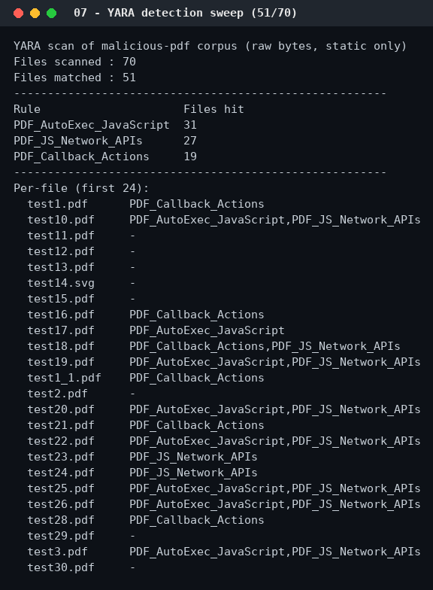The height and width of the screenshot is (590, 433).
Task: Click the PDF_Callback_Actions rule summary row
Action: tap(105, 157)
